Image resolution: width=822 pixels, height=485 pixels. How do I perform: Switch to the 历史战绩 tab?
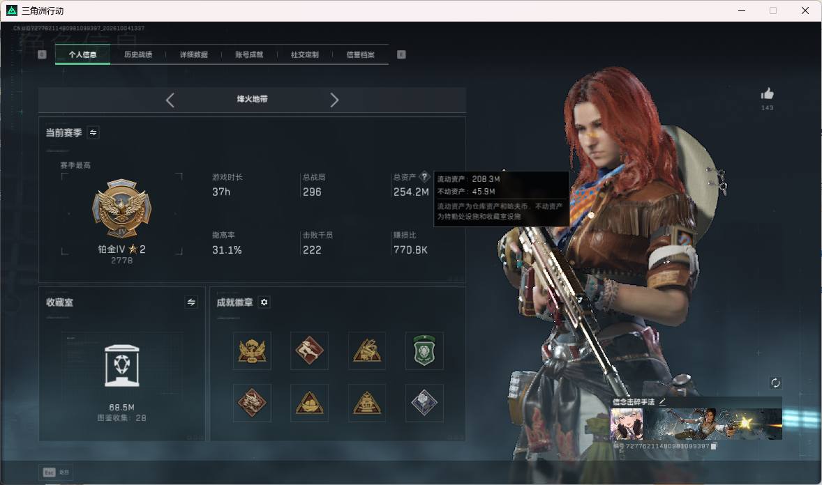tap(138, 54)
